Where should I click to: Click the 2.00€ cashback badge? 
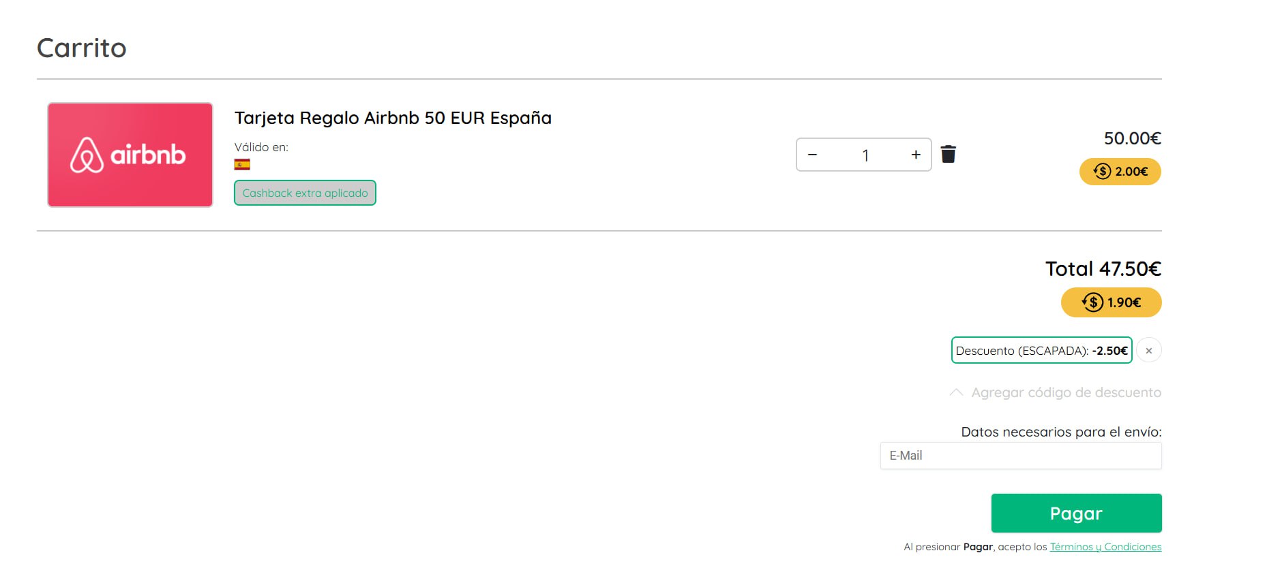(x=1120, y=172)
